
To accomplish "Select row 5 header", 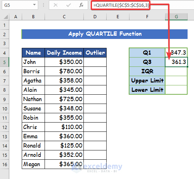I will point(4,62).
